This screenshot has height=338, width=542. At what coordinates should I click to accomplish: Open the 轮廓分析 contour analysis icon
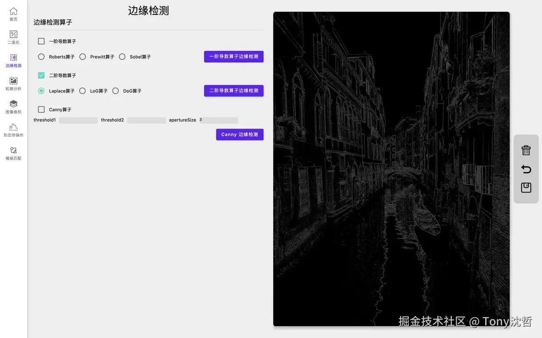[x=13, y=83]
